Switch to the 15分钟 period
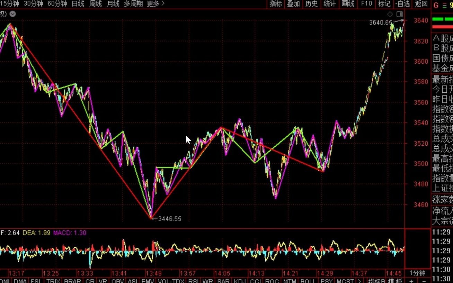 point(10,4)
